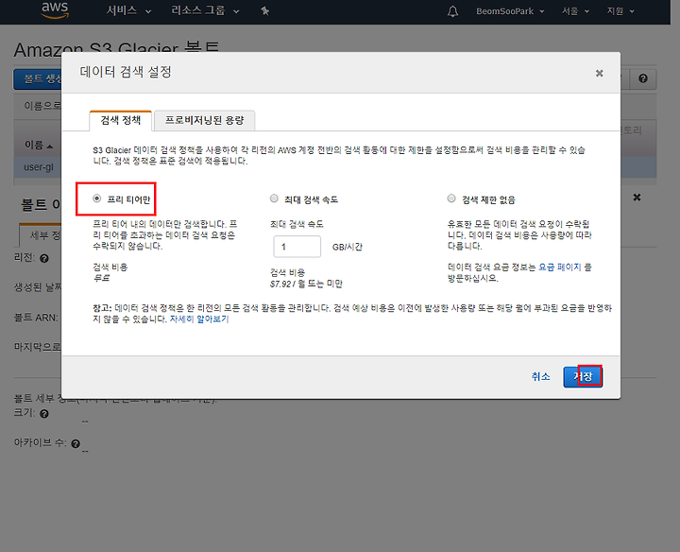
Task: Click the GB/시간 rate input field
Action: (x=297, y=247)
